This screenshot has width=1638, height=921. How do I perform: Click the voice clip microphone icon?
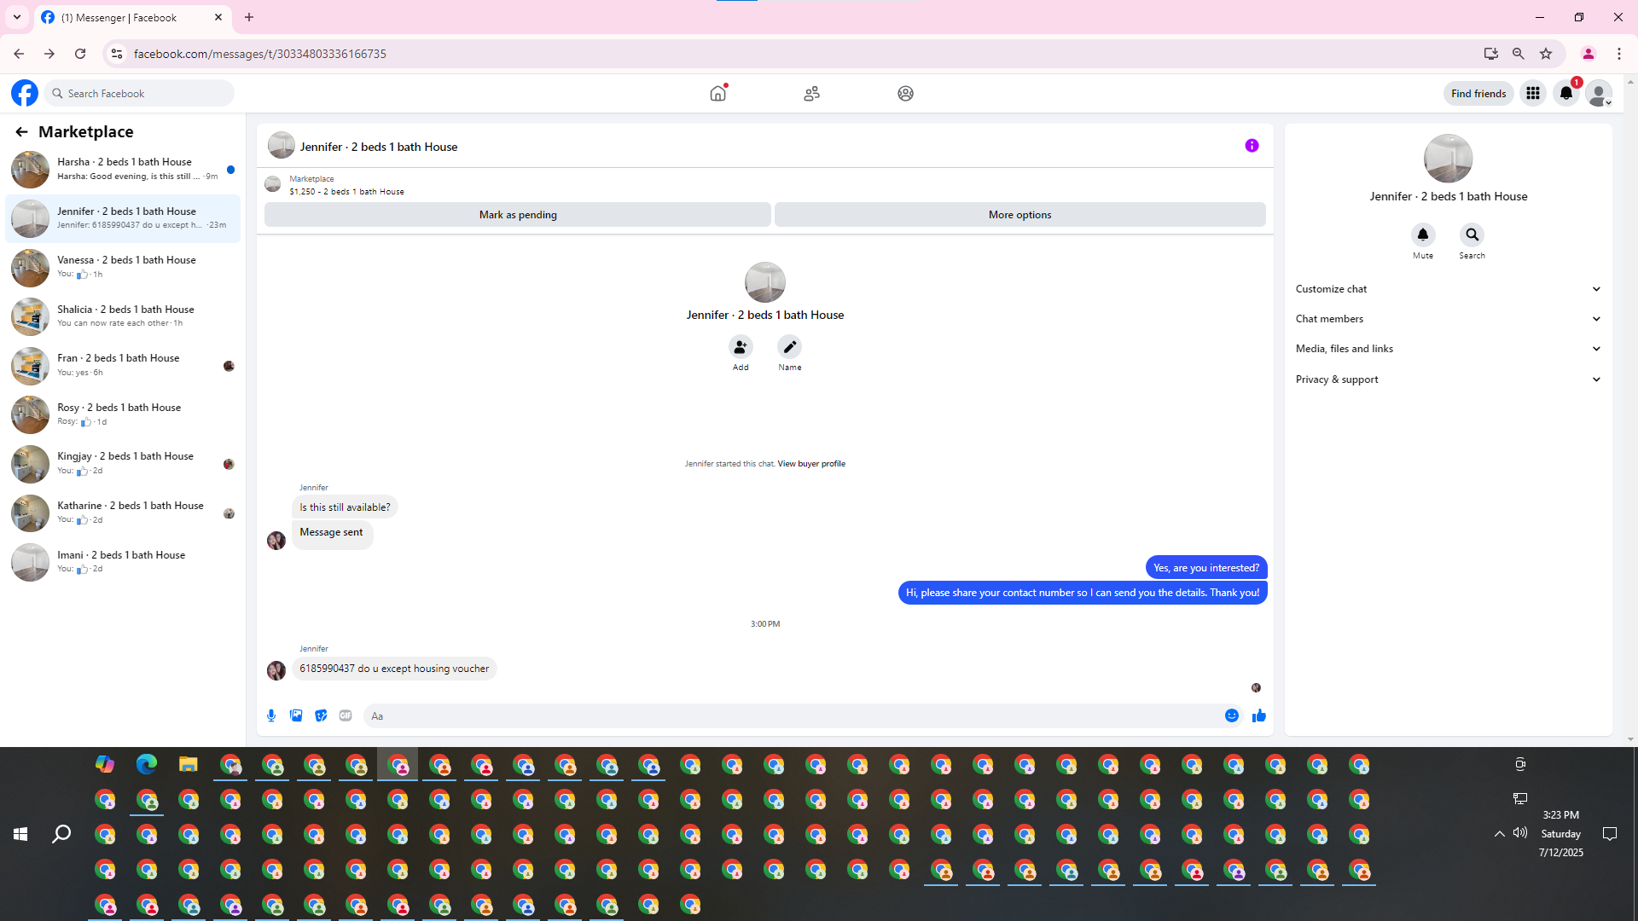271,716
